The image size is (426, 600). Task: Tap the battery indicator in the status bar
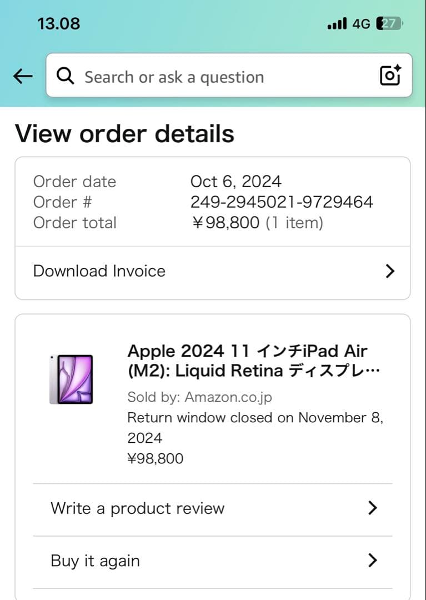[x=389, y=23]
